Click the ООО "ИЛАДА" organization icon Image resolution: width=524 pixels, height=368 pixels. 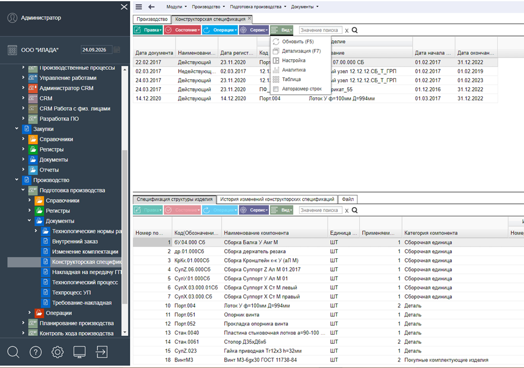(x=12, y=50)
